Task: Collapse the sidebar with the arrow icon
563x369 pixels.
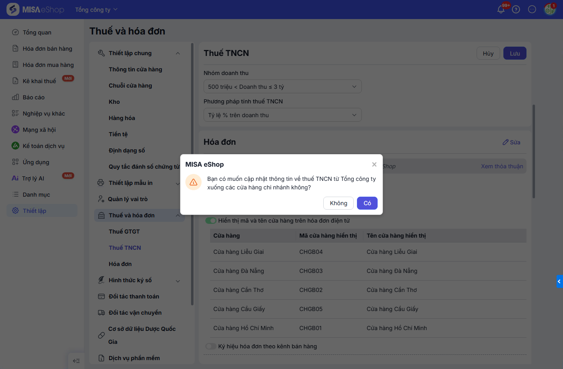Action: (x=76, y=361)
